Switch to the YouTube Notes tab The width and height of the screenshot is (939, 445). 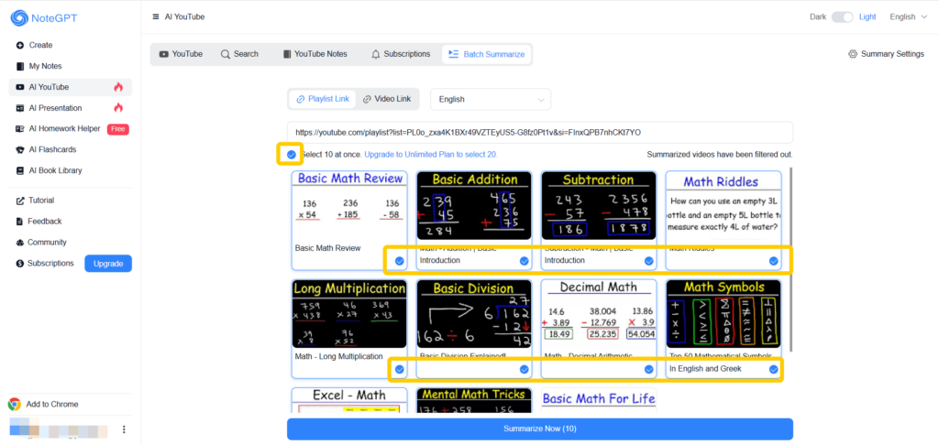click(315, 54)
